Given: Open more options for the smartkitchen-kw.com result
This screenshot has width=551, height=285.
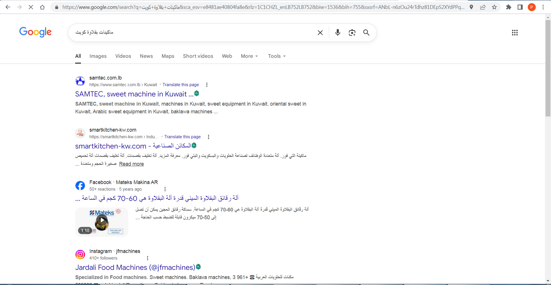Looking at the screenshot, I should (x=209, y=137).
